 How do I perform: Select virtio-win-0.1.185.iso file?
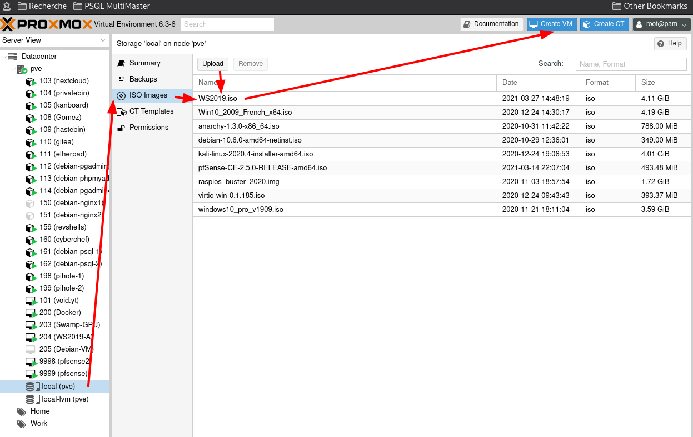point(232,196)
